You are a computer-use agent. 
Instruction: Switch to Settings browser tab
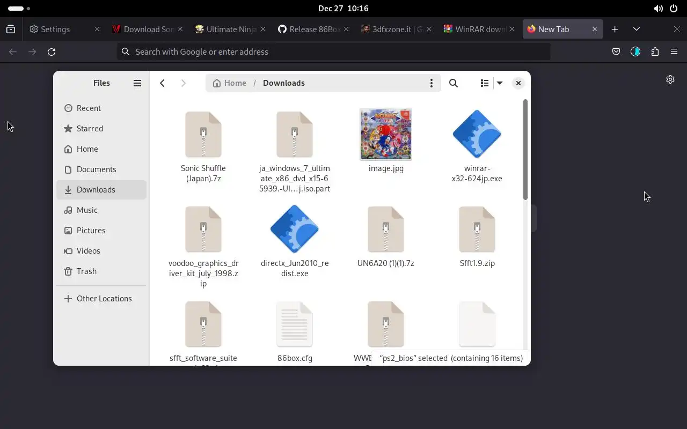pyautogui.click(x=64, y=29)
